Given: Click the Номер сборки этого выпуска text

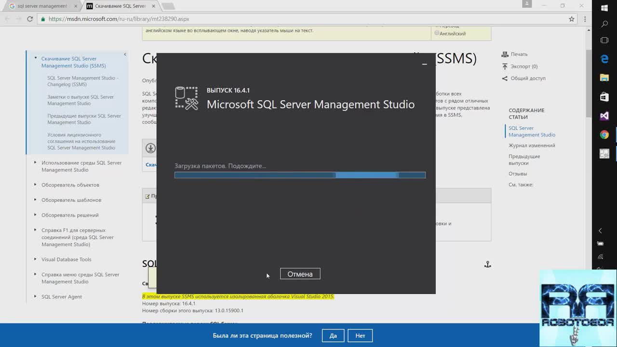Looking at the screenshot, I should point(193,311).
